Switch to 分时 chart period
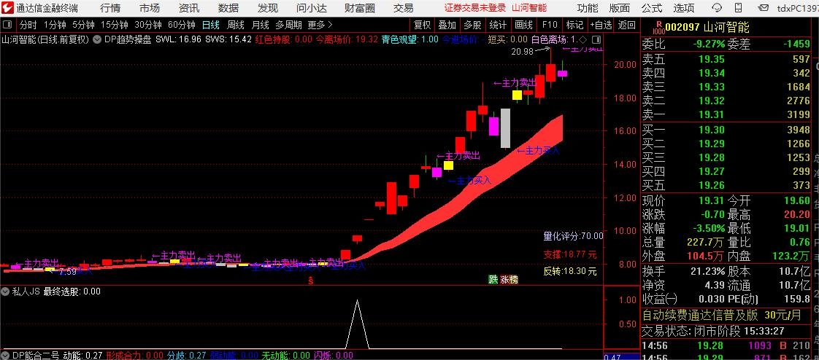The height and width of the screenshot is (360, 819). (28, 25)
